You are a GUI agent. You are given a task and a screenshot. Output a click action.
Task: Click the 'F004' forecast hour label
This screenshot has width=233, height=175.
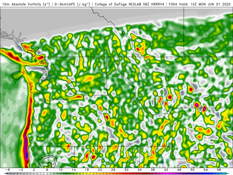click(x=173, y=4)
